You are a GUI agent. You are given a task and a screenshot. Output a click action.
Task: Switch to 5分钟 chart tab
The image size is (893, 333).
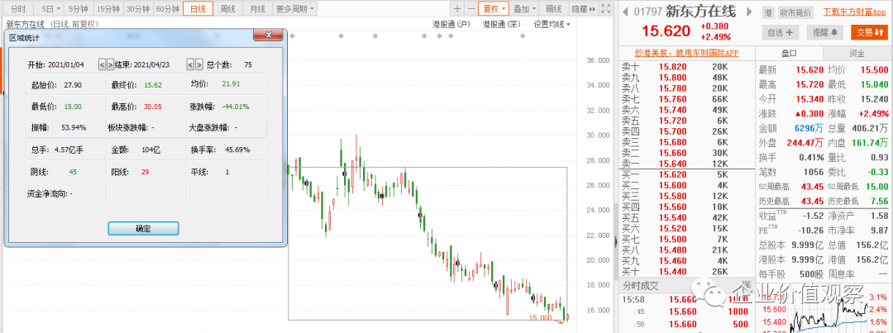[78, 9]
